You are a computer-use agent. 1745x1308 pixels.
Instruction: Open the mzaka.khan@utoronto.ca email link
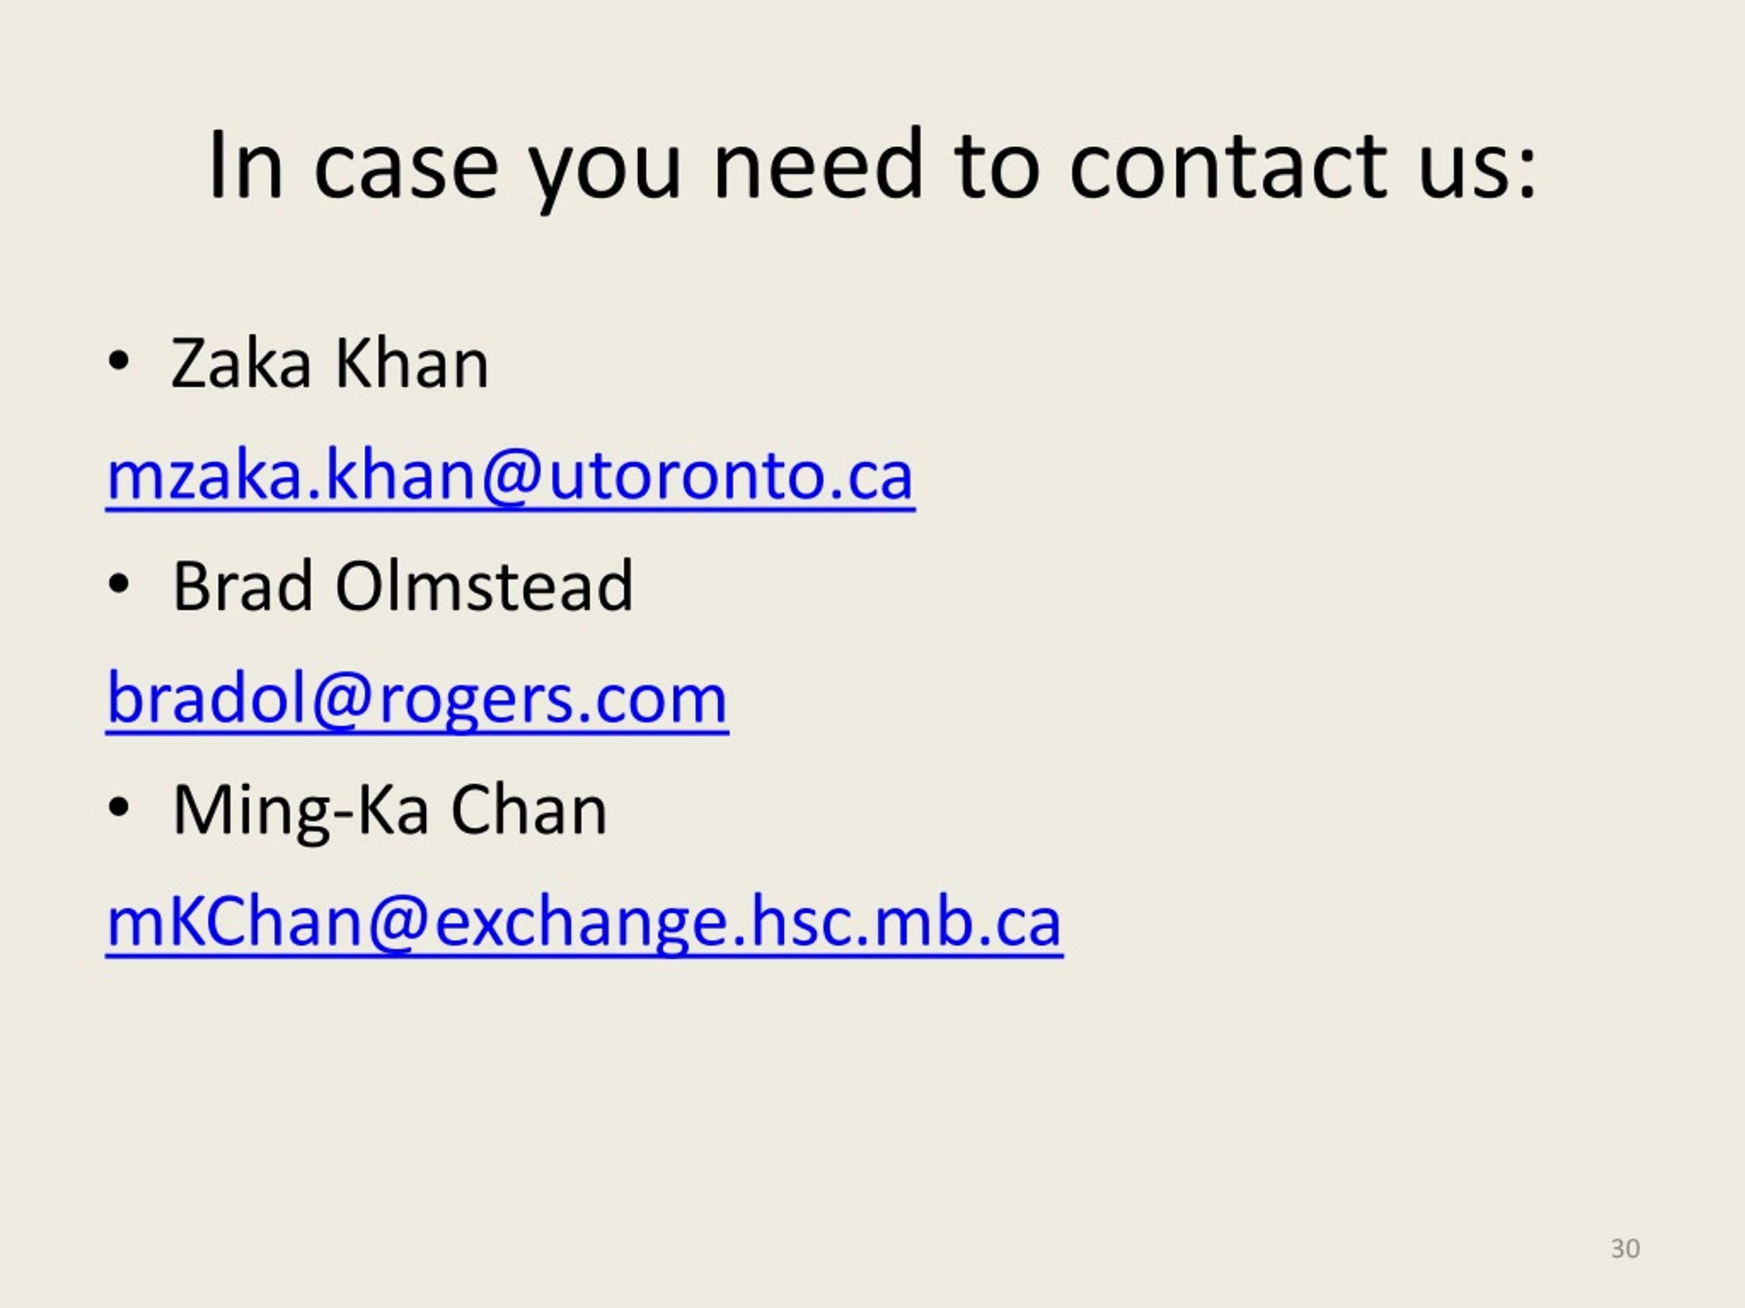511,476
